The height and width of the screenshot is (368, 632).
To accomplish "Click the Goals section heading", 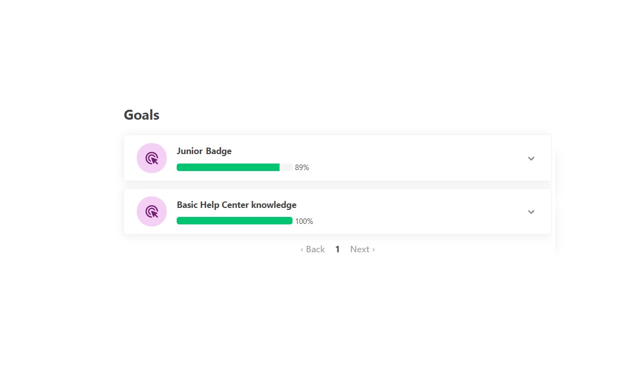I will click(142, 115).
